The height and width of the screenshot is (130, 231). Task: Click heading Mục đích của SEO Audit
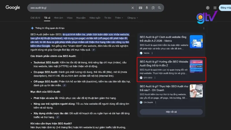point(45,92)
